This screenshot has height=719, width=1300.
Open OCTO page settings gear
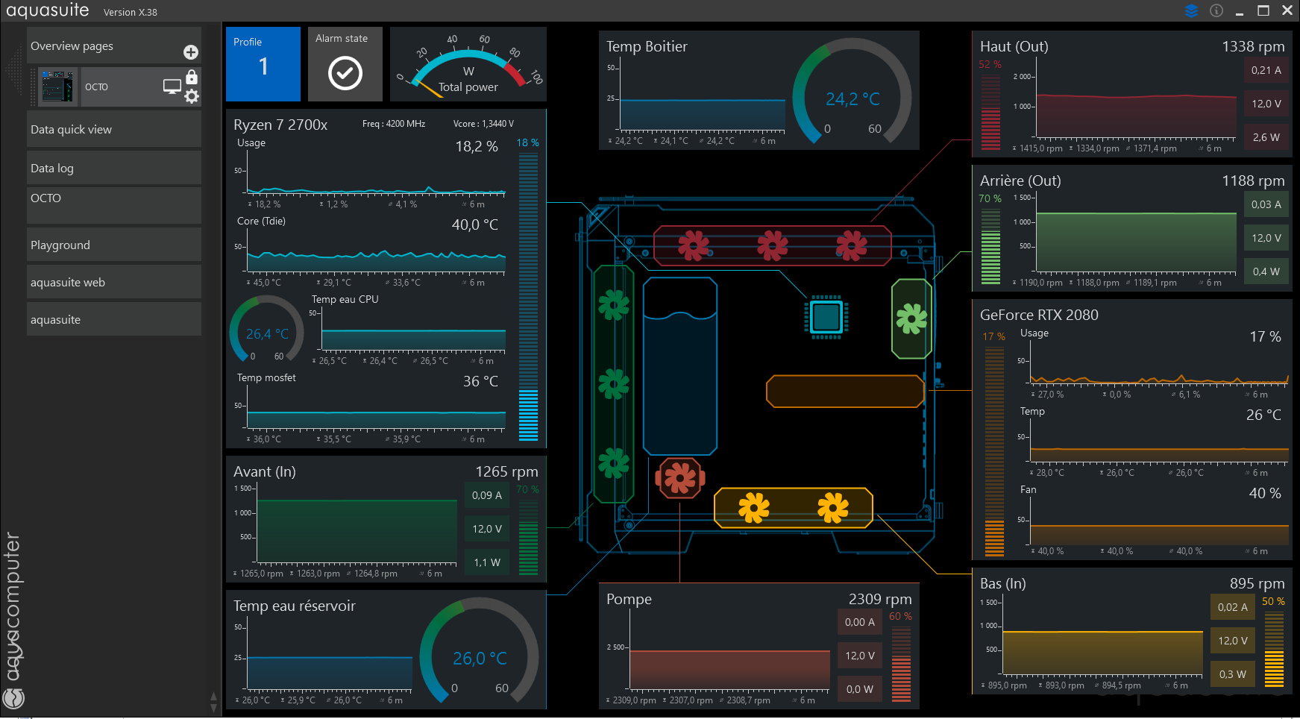[x=192, y=96]
